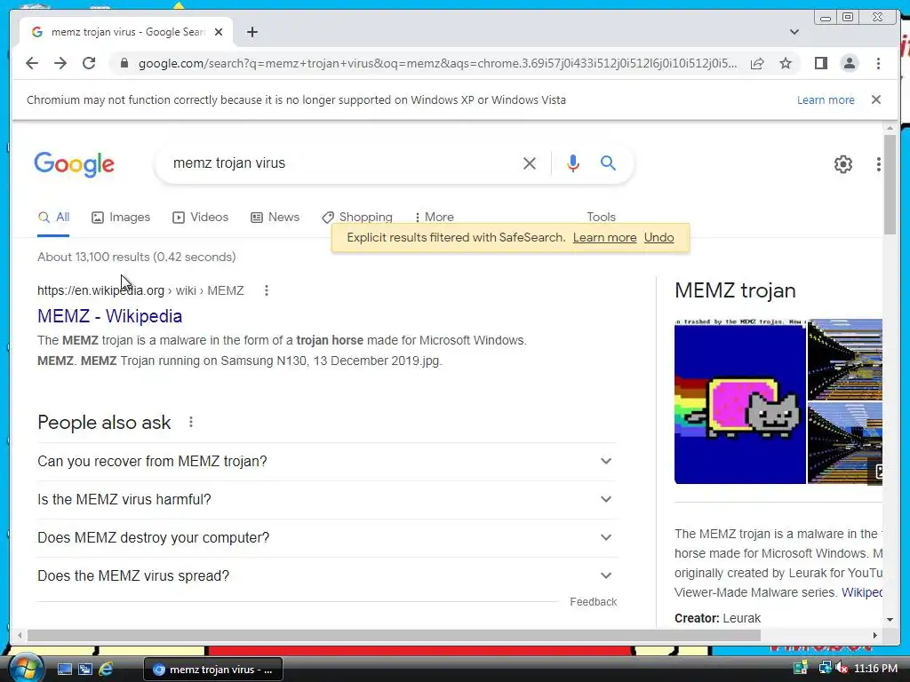Click the vertical scrollbar thumb

[x=890, y=185]
